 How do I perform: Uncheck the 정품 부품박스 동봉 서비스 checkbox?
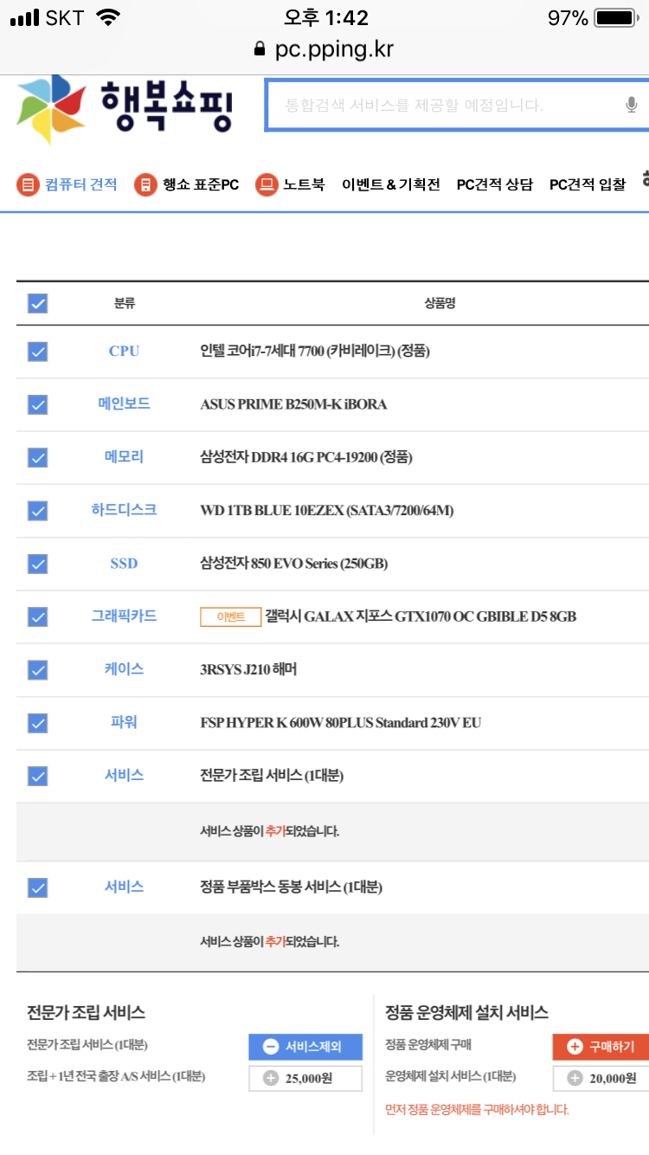[37, 887]
